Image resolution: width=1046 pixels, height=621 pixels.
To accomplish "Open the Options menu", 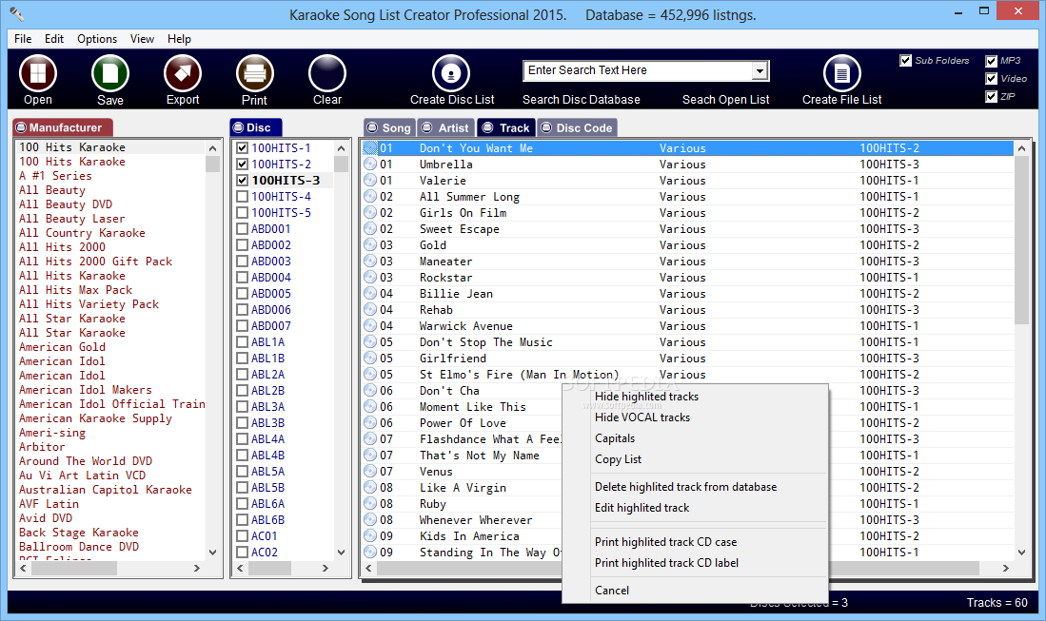I will point(97,39).
